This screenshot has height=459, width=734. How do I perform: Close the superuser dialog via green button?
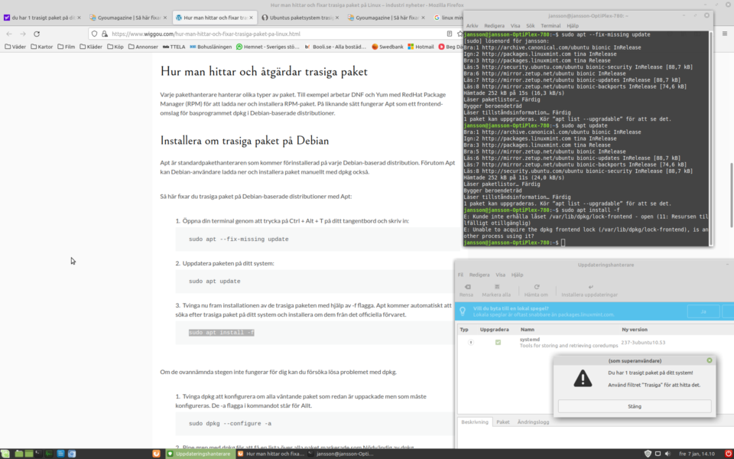click(x=710, y=360)
